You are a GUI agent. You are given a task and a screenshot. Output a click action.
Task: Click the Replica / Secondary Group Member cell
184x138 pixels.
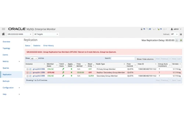pyautogui.click(x=111, y=72)
